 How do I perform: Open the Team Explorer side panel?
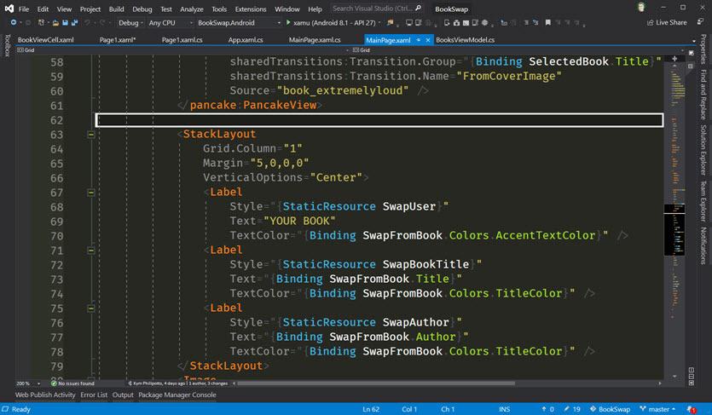coord(703,201)
